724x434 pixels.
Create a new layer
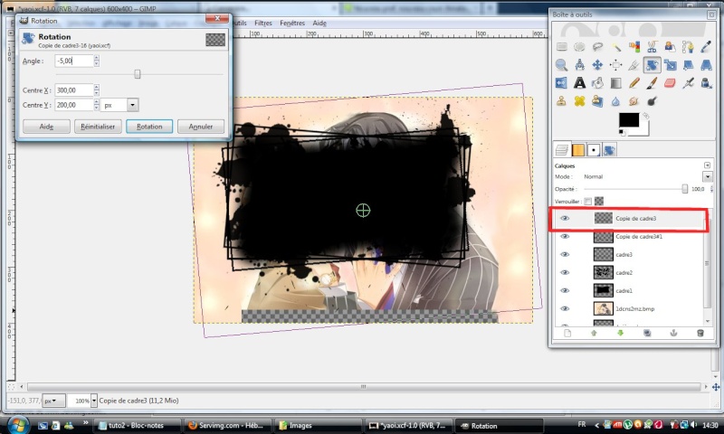(x=567, y=333)
